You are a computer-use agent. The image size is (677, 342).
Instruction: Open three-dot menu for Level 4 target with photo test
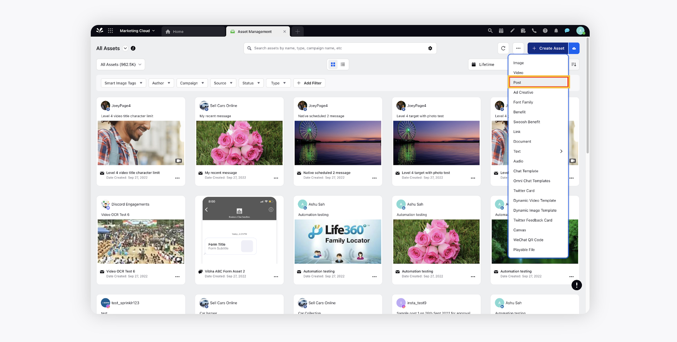pos(473,178)
